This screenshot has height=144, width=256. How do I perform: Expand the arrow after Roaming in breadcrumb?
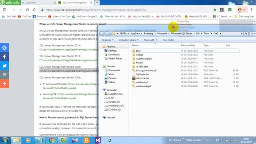pos(155,34)
